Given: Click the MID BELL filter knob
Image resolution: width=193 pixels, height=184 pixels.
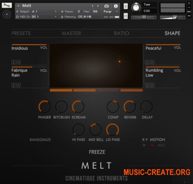Looking at the screenshot, I should 96,130.
